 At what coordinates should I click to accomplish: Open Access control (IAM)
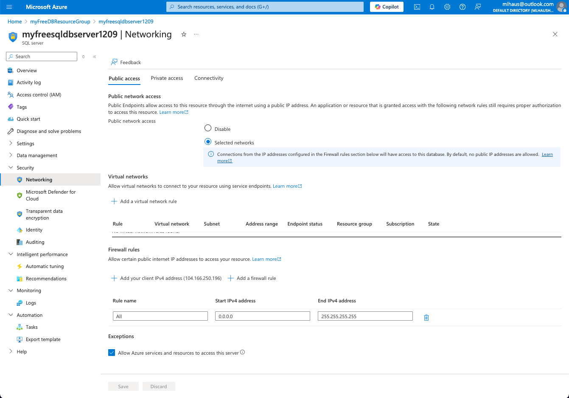(39, 95)
